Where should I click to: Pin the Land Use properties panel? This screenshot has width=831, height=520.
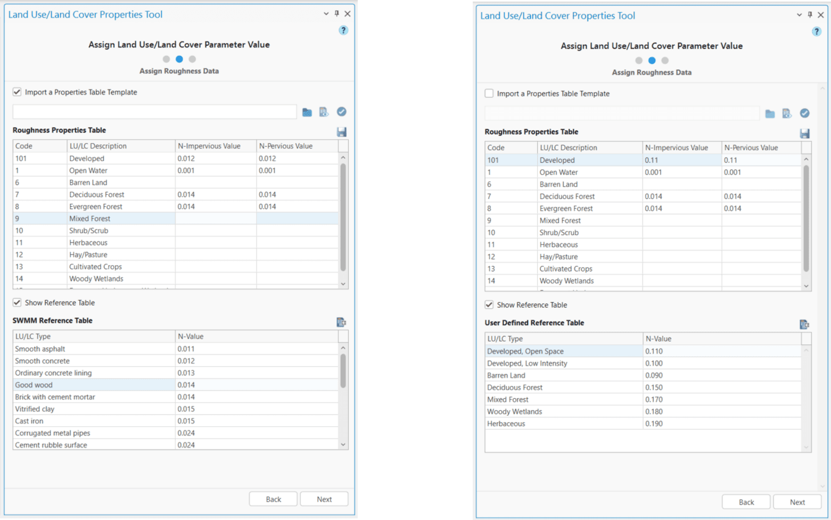[336, 14]
